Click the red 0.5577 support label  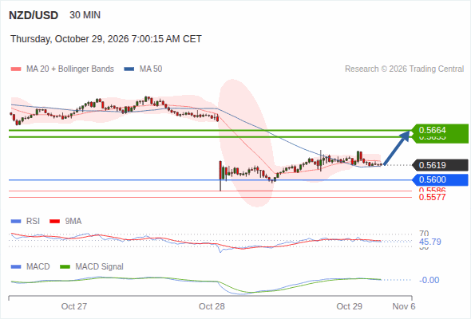tap(432, 197)
